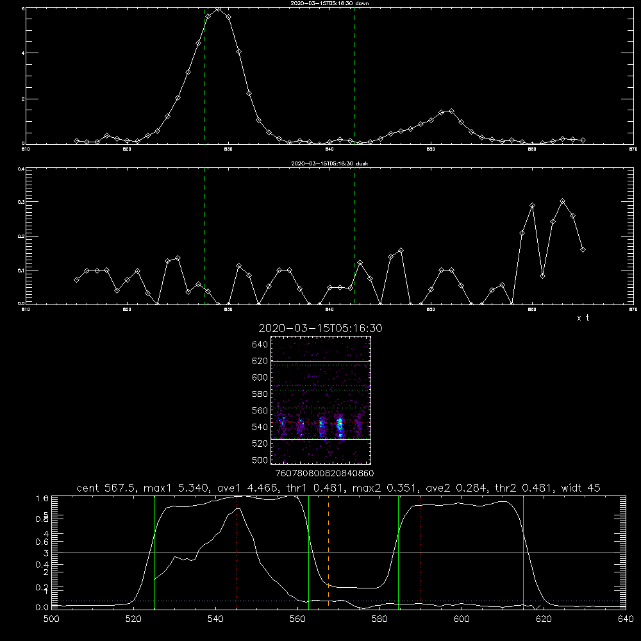Screen dimensions: 641x641
Task: Click the dusk curve's highest point near 863
Action: pos(563,201)
